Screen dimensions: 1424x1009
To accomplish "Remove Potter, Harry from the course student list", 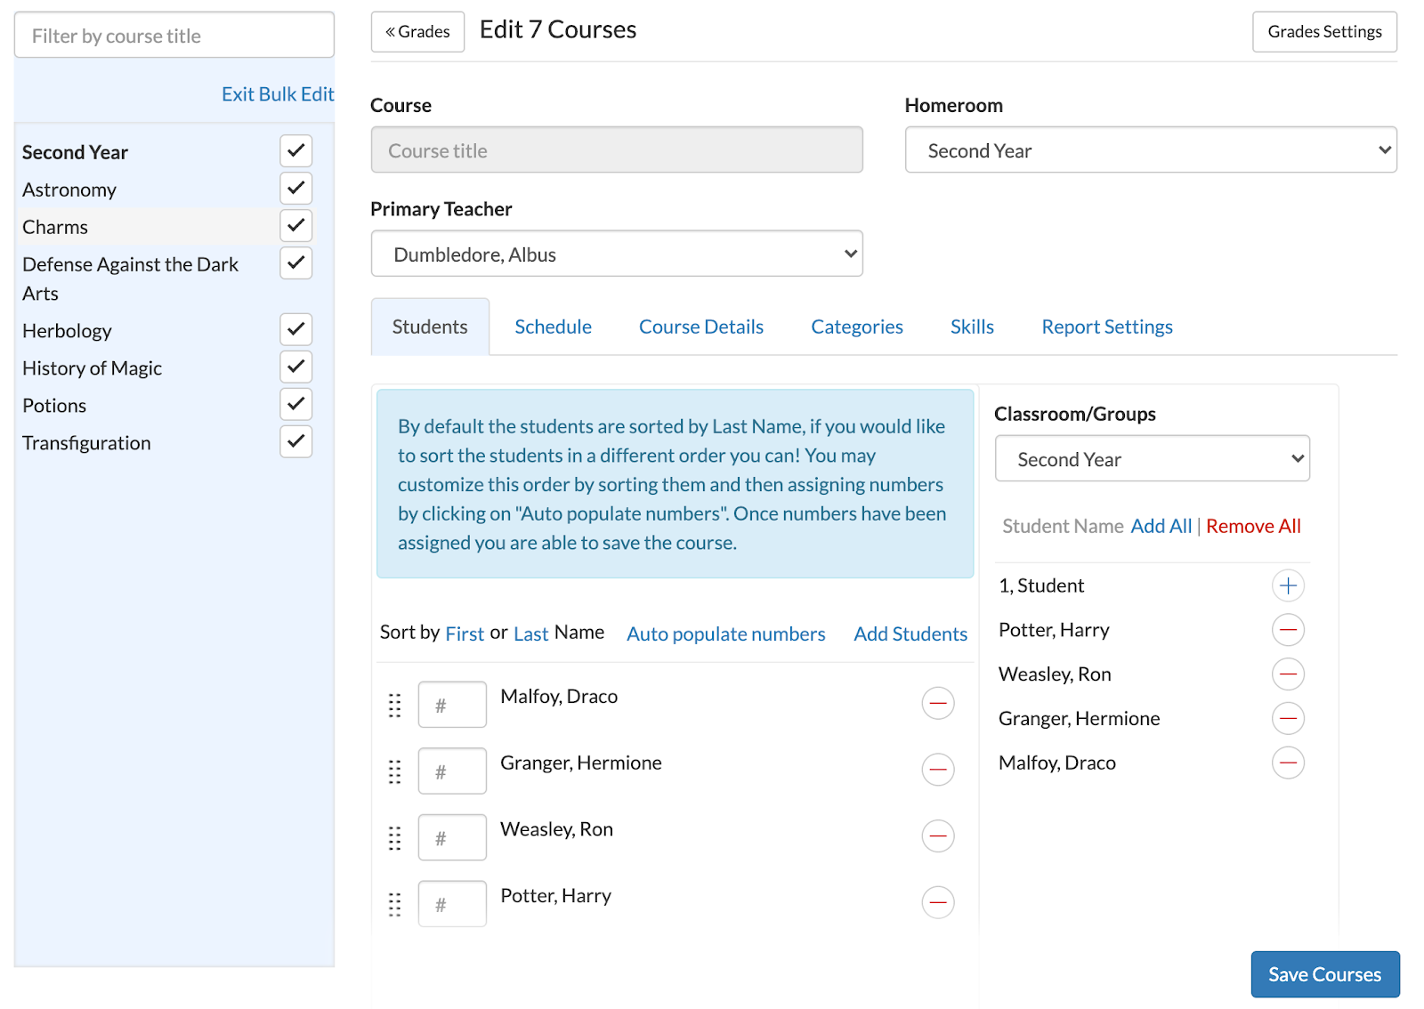I will coord(937,902).
